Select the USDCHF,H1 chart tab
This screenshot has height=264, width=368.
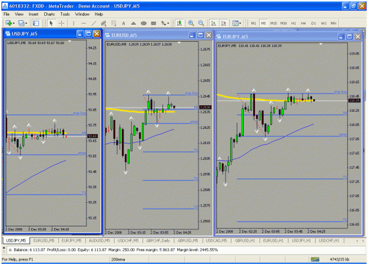pos(329,240)
